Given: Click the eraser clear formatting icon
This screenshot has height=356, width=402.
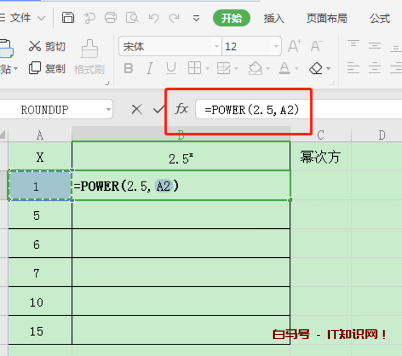Looking at the screenshot, I should click(x=316, y=69).
